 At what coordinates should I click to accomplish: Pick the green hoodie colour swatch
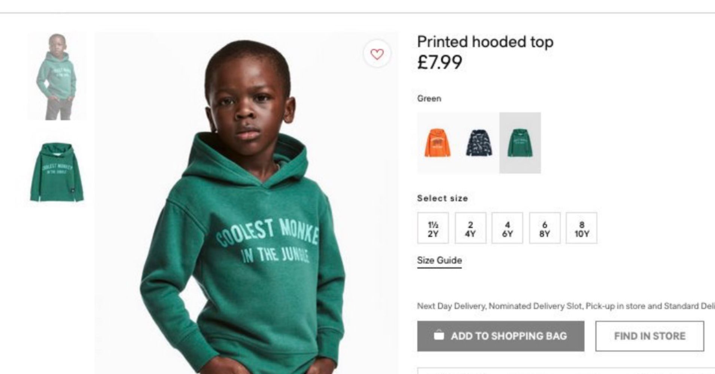pos(520,143)
